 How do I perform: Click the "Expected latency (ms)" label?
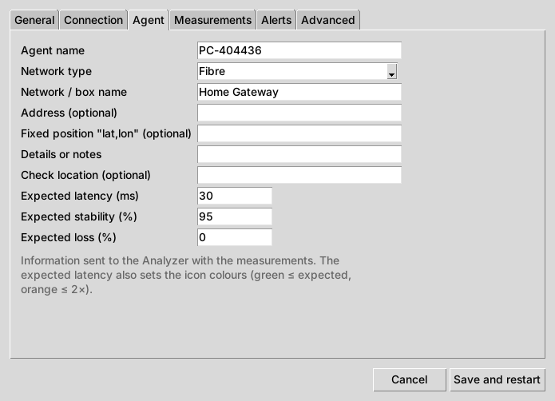tap(80, 196)
